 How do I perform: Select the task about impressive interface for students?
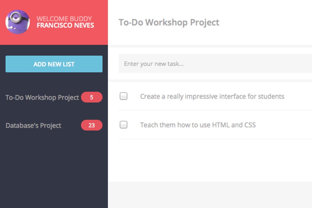(x=212, y=96)
